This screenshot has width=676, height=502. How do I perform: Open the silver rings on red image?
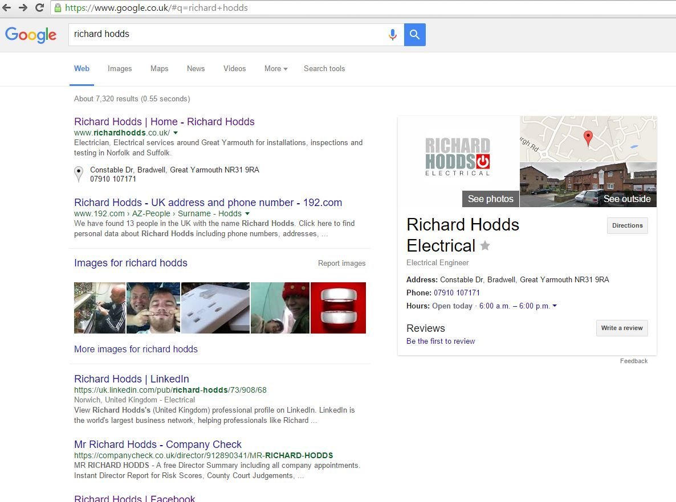coord(338,308)
